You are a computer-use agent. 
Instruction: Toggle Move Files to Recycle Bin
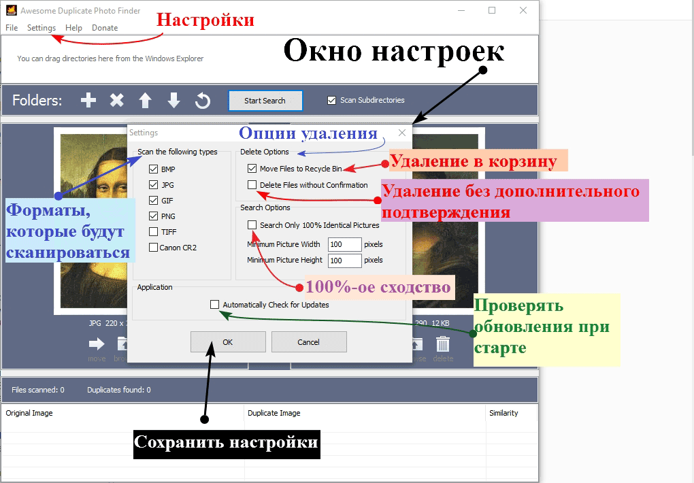[x=252, y=169]
